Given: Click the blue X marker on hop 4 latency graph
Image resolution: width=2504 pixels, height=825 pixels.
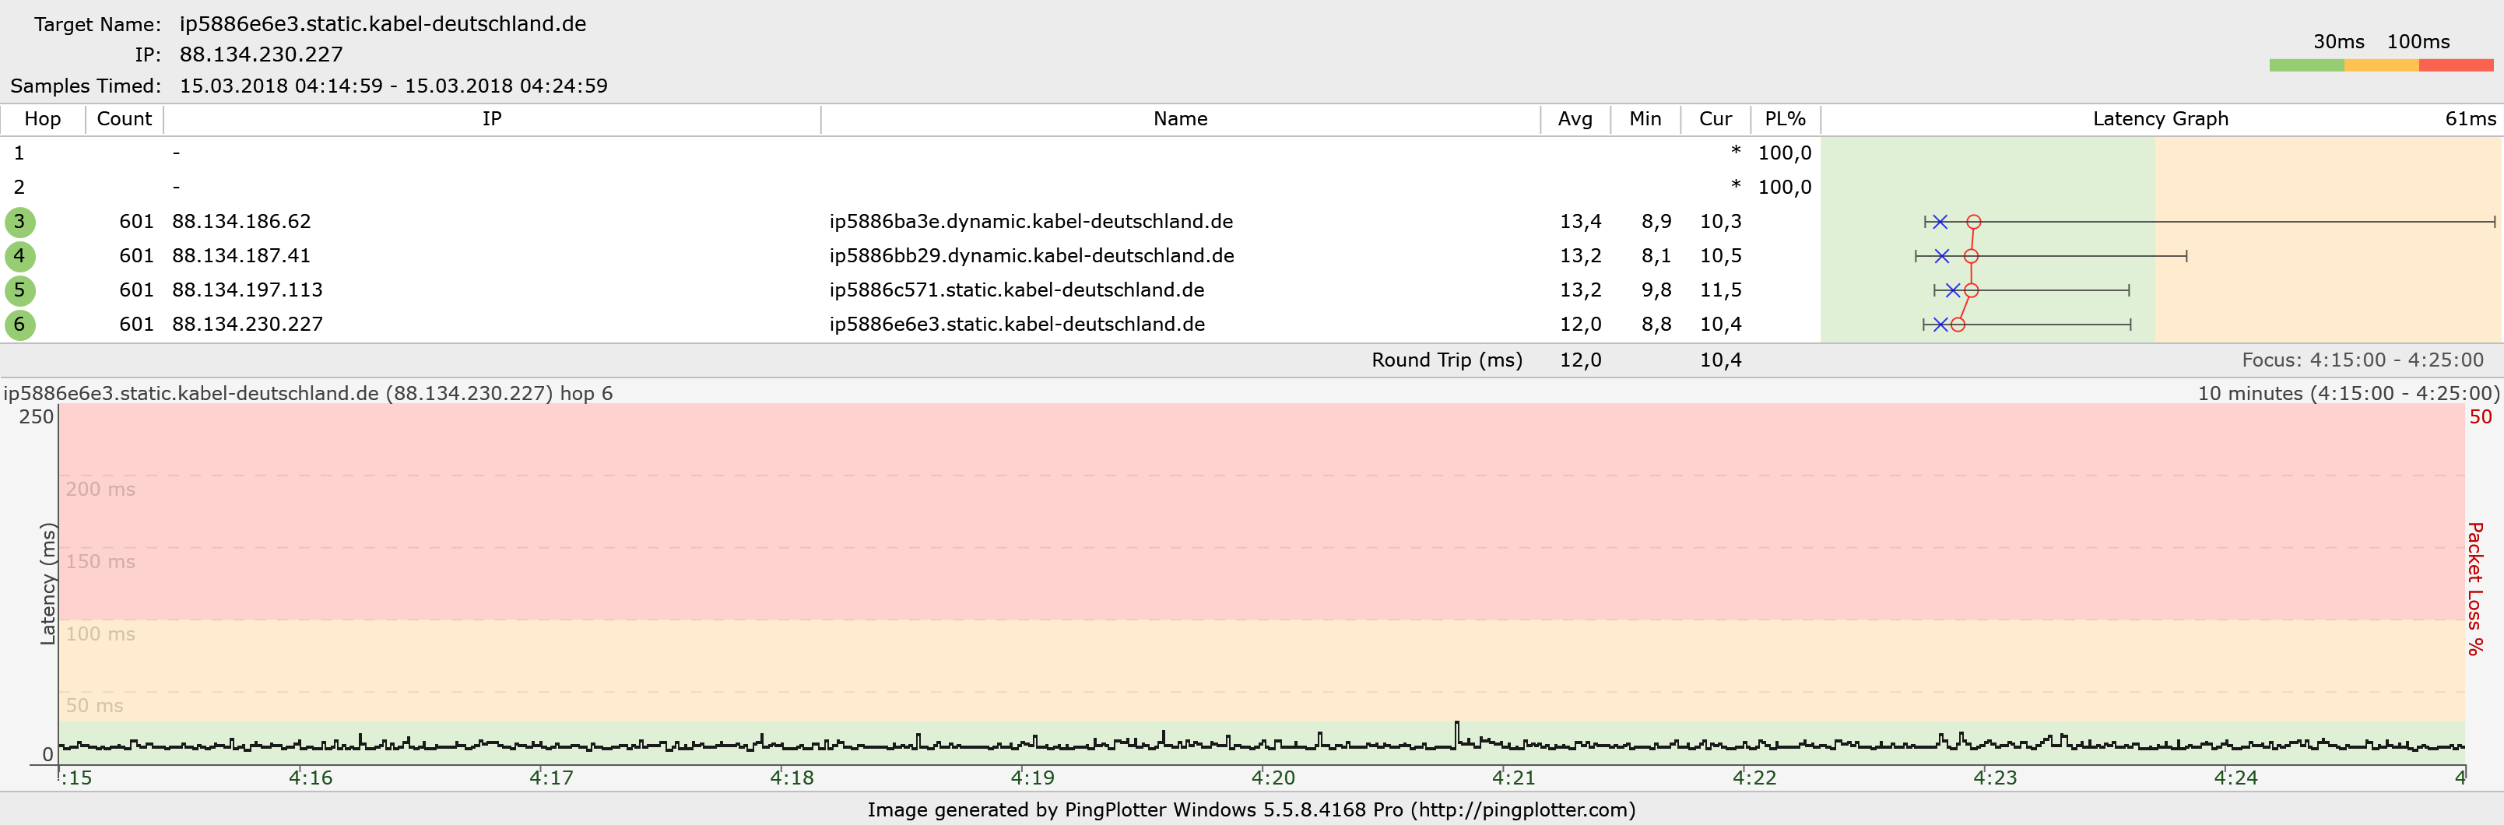Looking at the screenshot, I should pyautogui.click(x=1941, y=257).
